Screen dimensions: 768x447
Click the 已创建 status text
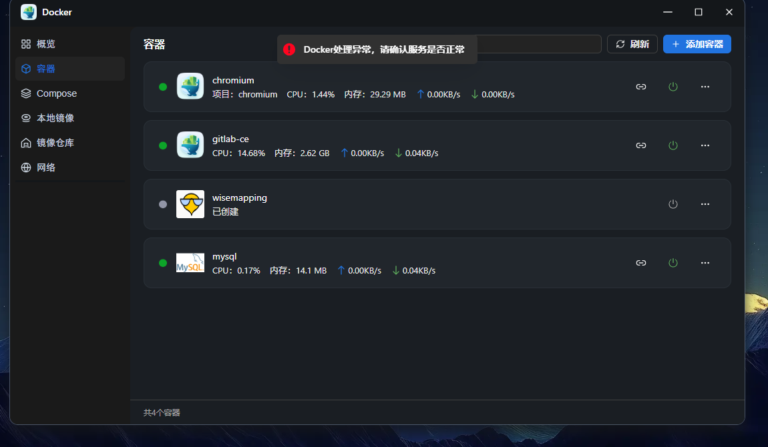point(225,211)
